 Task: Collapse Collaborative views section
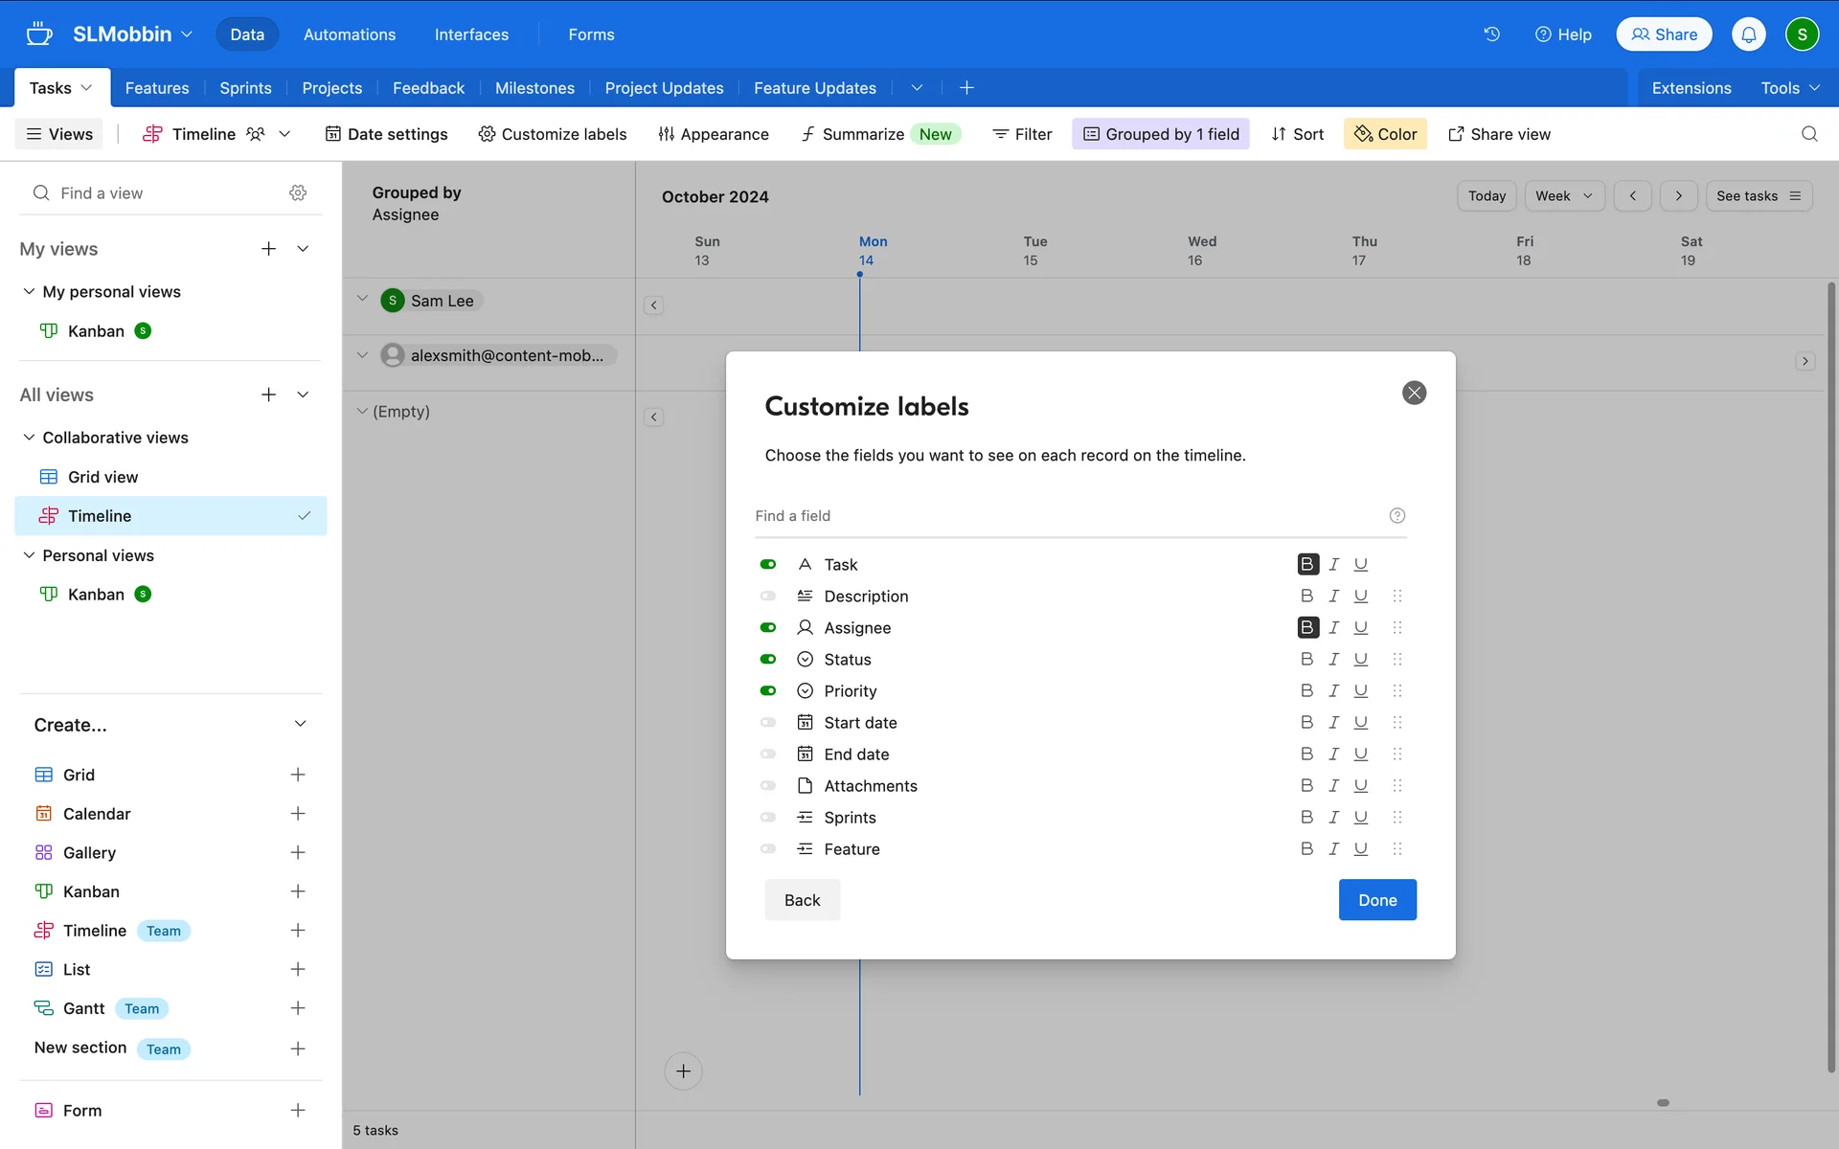(x=29, y=438)
